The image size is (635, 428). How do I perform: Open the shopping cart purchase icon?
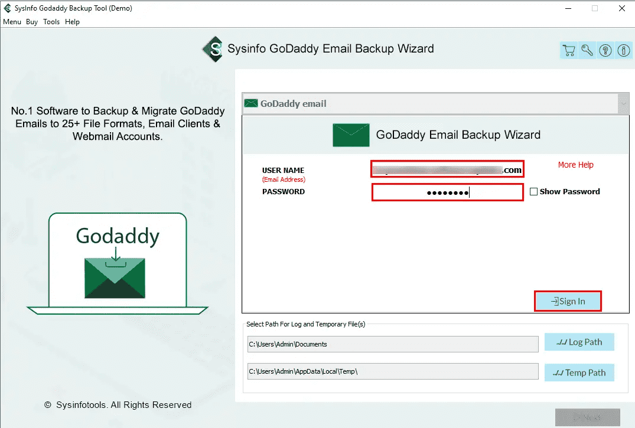tap(568, 50)
